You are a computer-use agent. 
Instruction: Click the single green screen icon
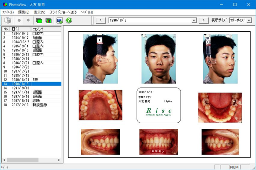39,20
